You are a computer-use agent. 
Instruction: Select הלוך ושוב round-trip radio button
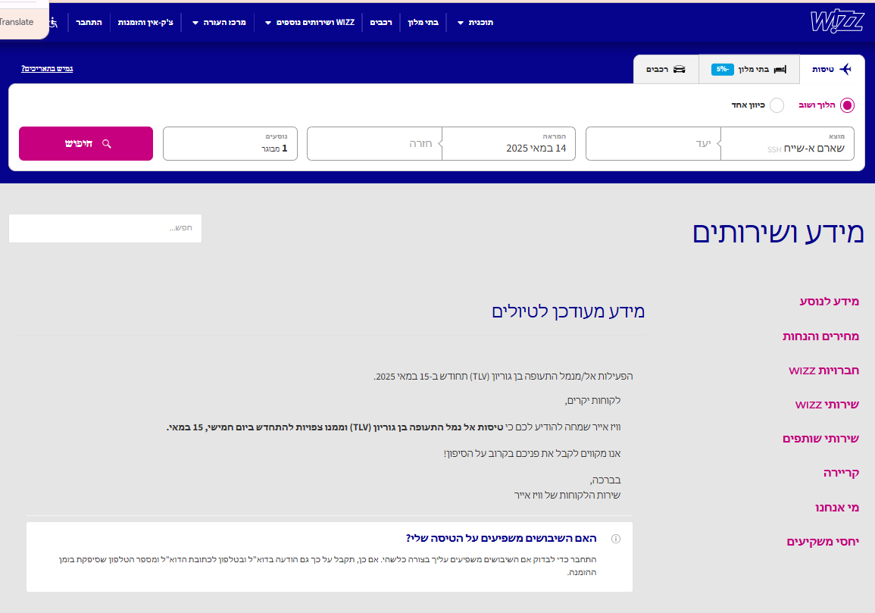click(x=847, y=105)
